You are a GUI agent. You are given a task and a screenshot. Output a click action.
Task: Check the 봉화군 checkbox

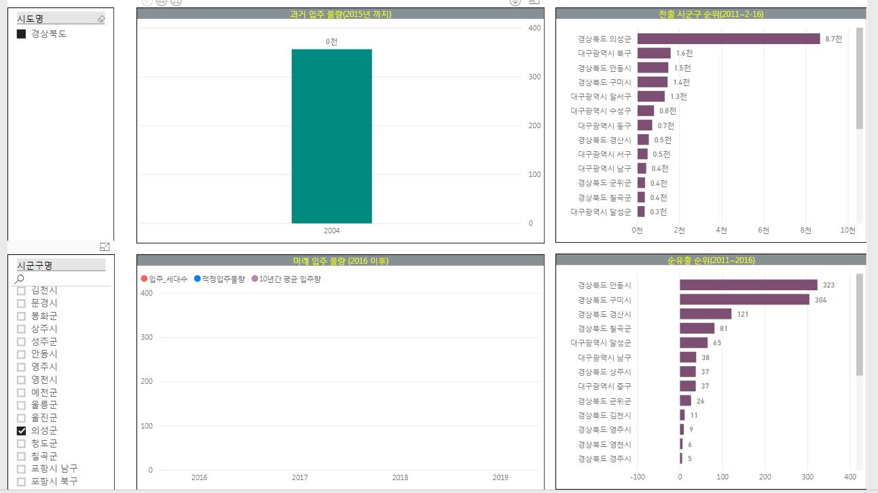point(21,316)
